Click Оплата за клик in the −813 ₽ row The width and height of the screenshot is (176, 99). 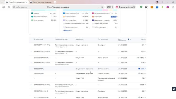(x=103, y=73)
